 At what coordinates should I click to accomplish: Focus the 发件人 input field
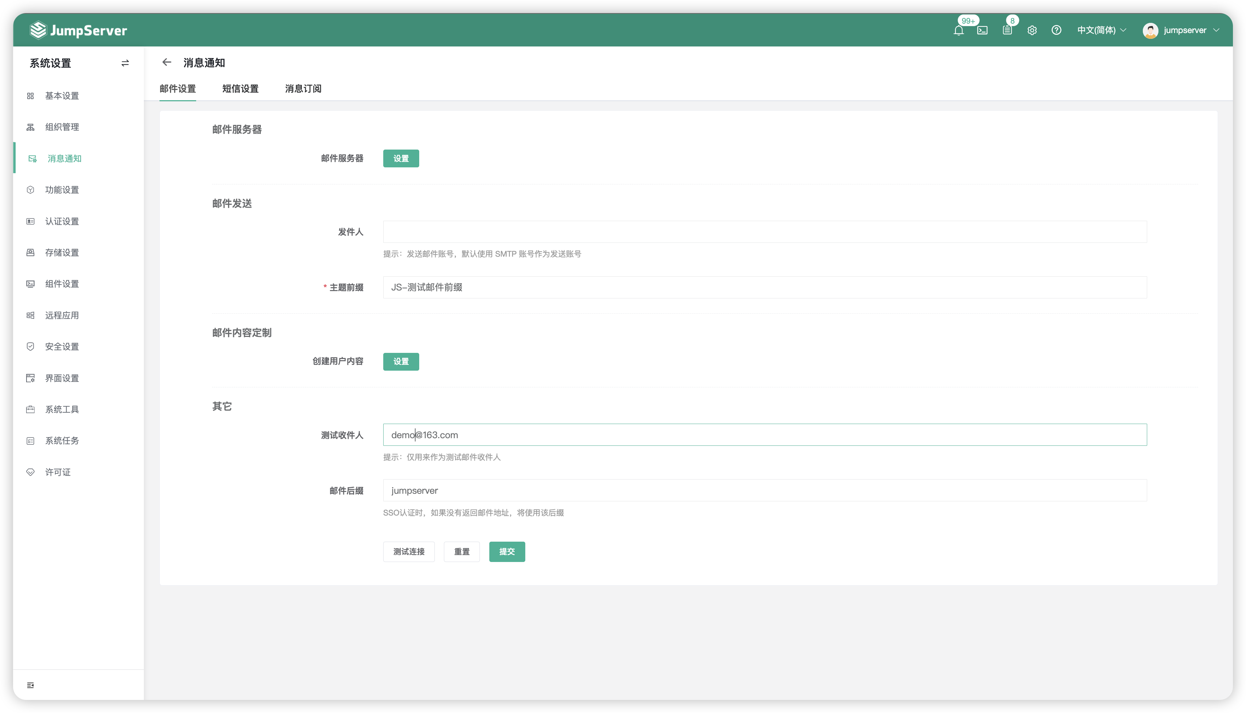tap(765, 232)
